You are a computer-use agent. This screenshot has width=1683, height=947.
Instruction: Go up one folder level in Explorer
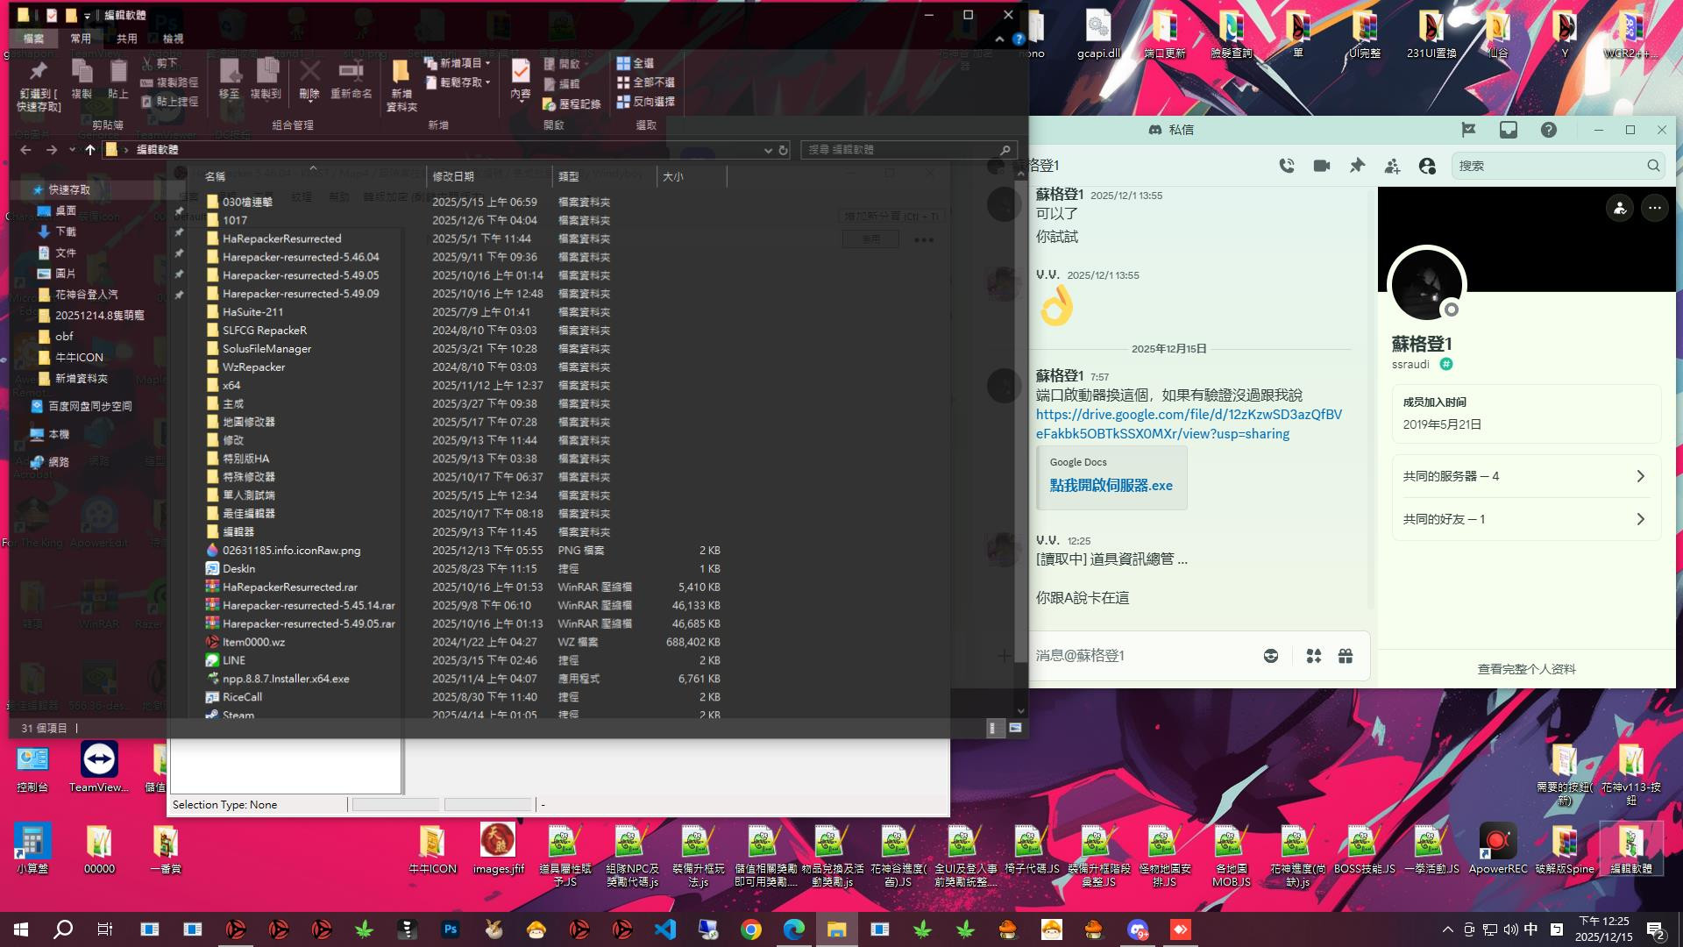point(90,150)
